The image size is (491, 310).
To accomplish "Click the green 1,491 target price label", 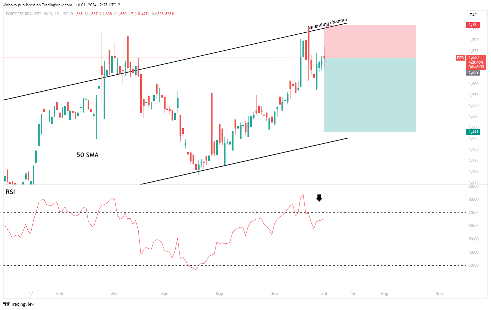I will tap(473, 132).
